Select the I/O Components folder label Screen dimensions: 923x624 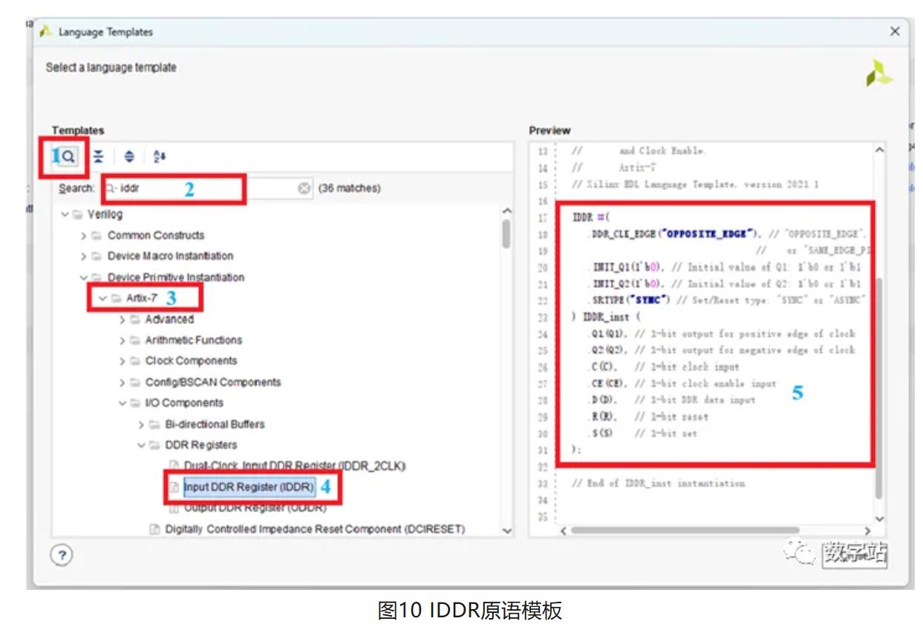point(184,403)
